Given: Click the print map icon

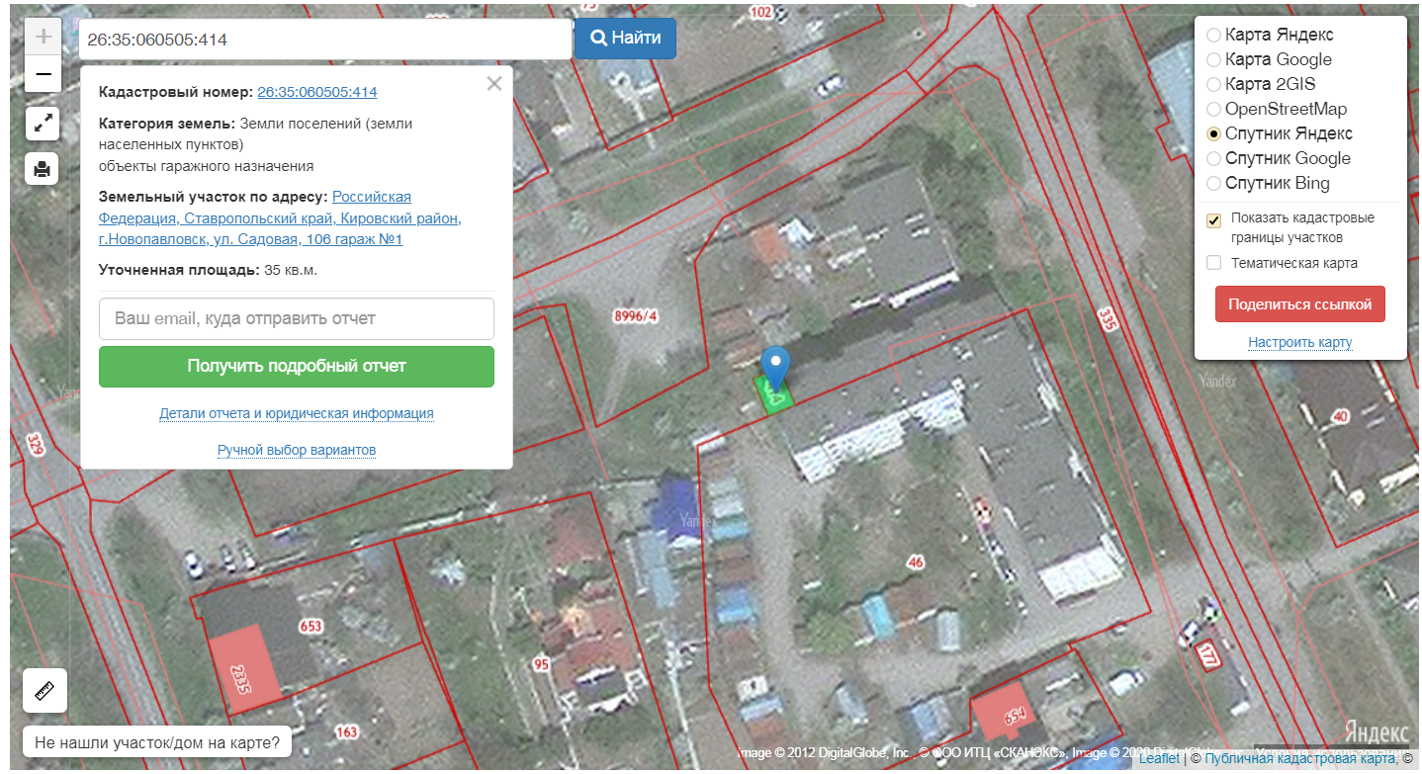Looking at the screenshot, I should (x=43, y=169).
